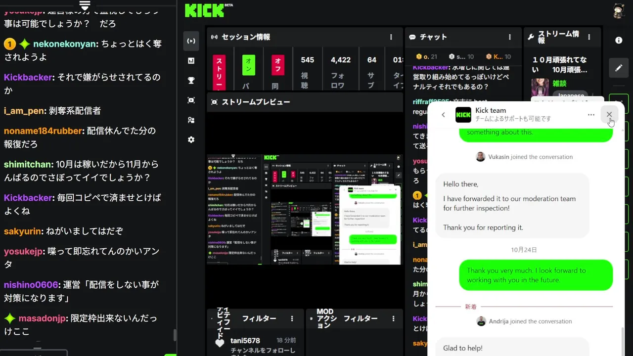Click tani5678 in the activity feed
This screenshot has width=633, height=356.
(245, 340)
